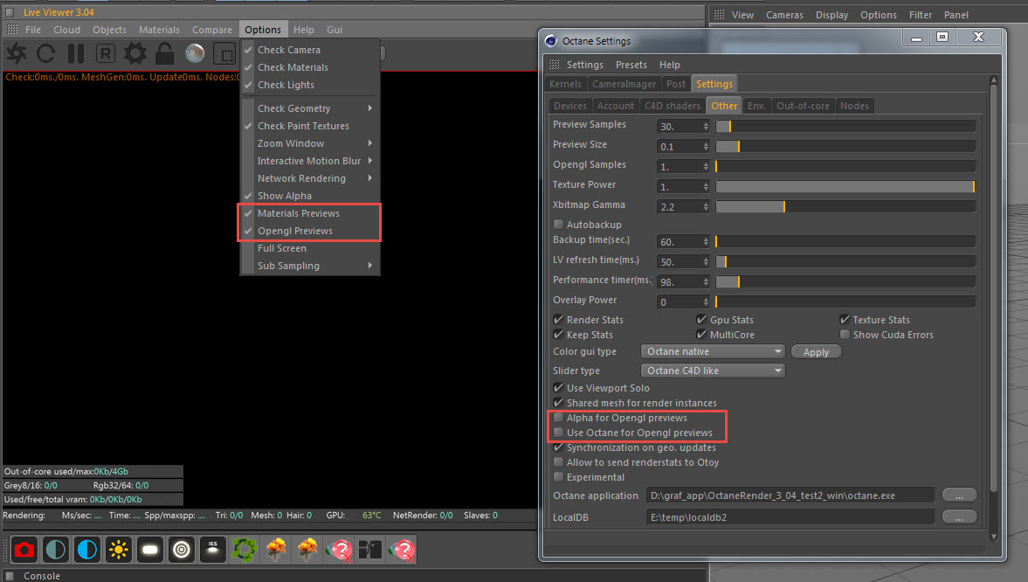
Task: Switch to the Devices sub-tab
Action: pyautogui.click(x=569, y=106)
